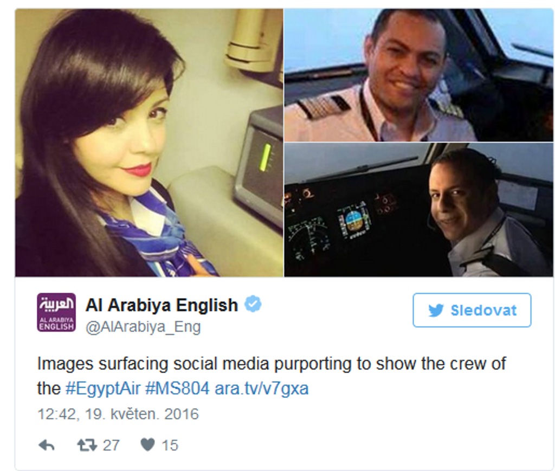Open the ara.tv/v7gxa link
555x471 pixels.
point(262,389)
